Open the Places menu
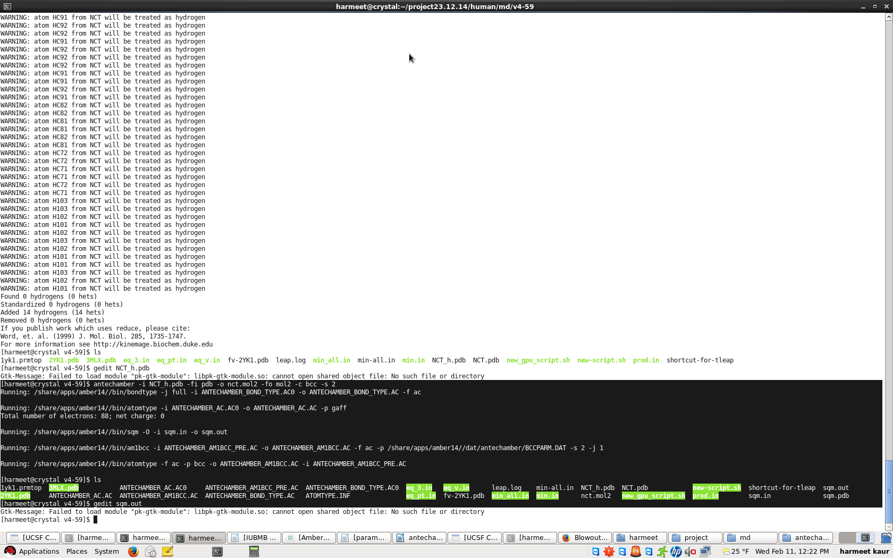The height and width of the screenshot is (558, 893). coord(77,552)
